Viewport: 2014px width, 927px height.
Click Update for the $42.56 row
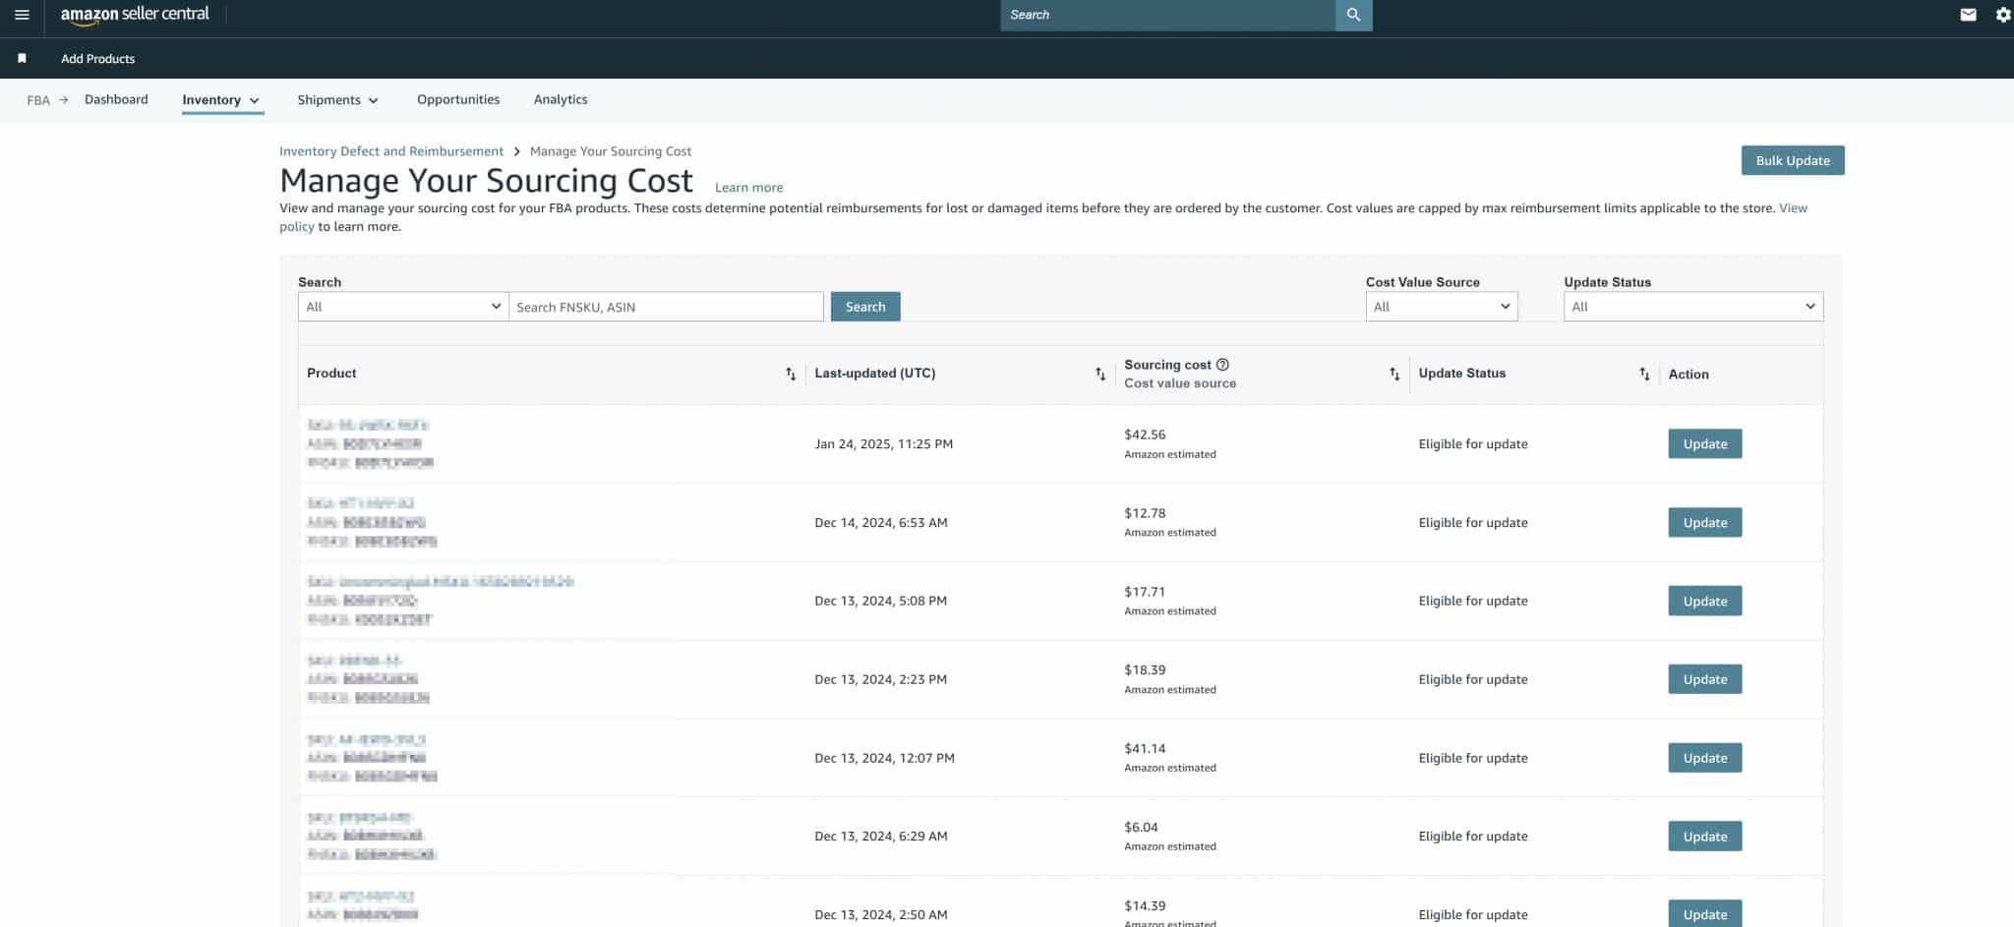pyautogui.click(x=1705, y=443)
